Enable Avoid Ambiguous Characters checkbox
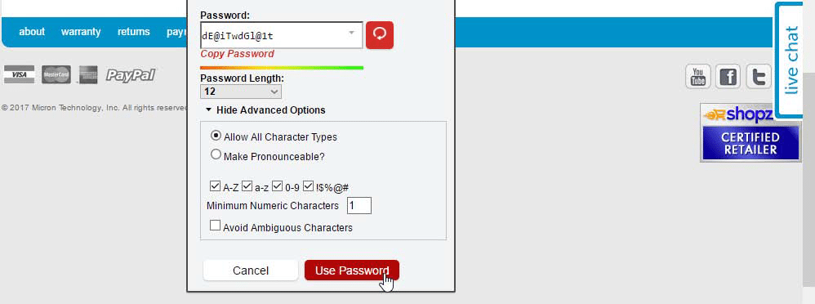This screenshot has height=304, width=815. click(215, 226)
